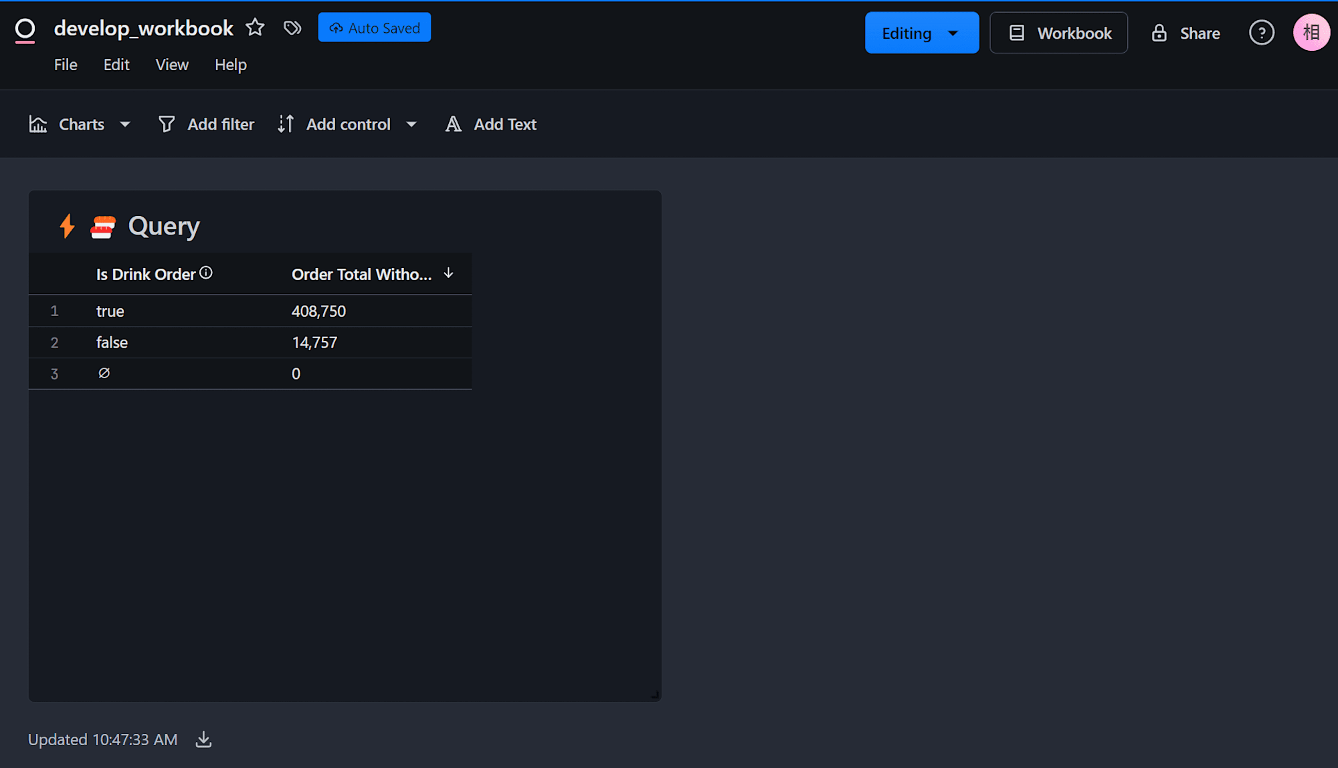1338x768 pixels.
Task: Star the develop_workbook as favorite
Action: (x=255, y=27)
